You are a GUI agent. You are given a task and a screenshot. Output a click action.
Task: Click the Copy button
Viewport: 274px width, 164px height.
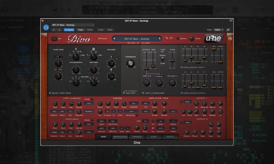[x=80, y=30]
